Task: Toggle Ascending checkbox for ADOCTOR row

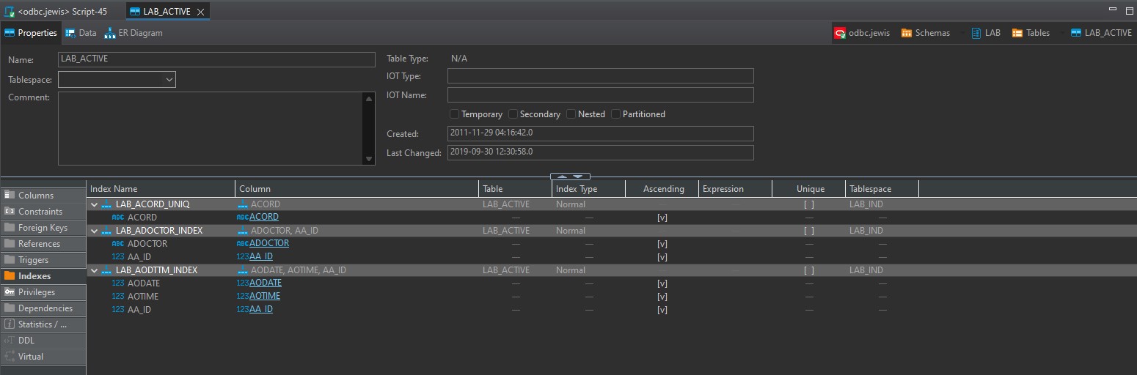Action: pyautogui.click(x=662, y=244)
